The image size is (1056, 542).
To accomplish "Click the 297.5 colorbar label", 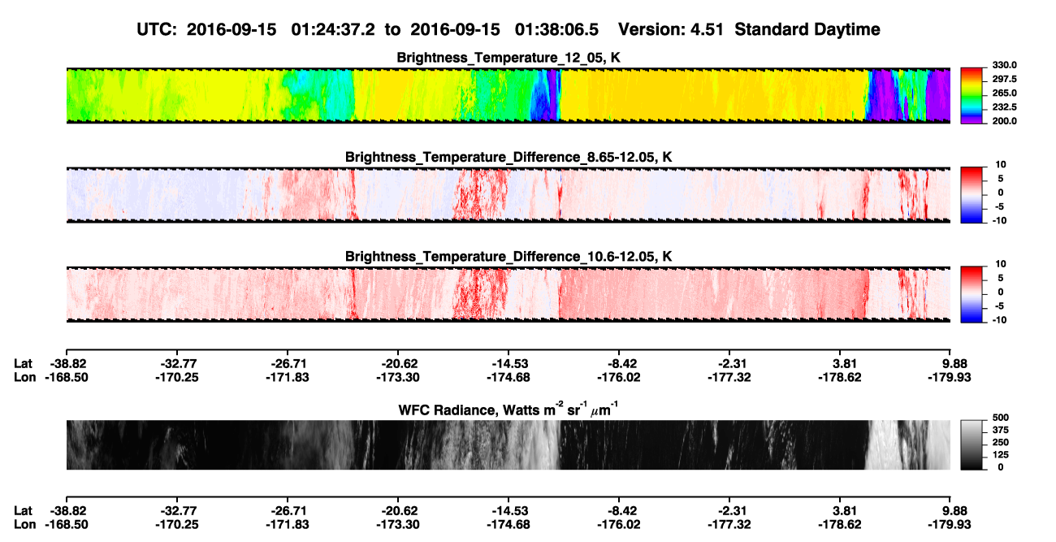I will click(x=1004, y=79).
